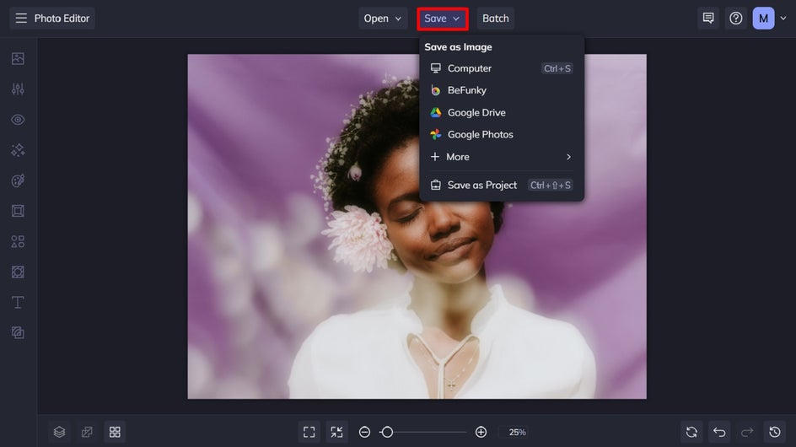Open the Artsy palette panel
Viewport: 796px width, 447px height.
coord(18,180)
